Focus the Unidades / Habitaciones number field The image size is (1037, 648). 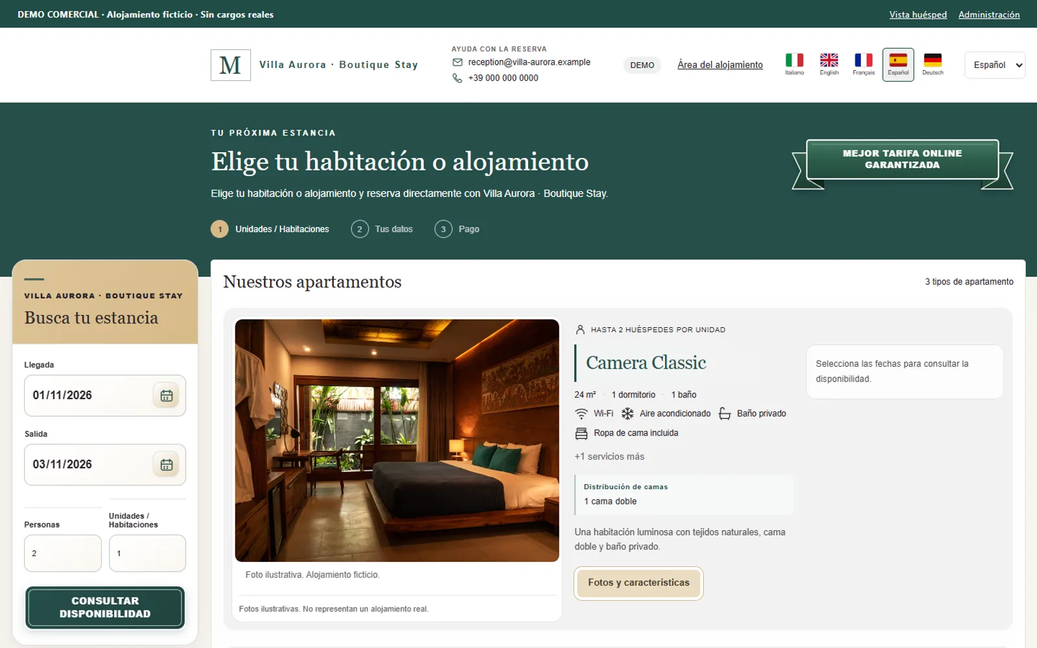click(x=147, y=553)
